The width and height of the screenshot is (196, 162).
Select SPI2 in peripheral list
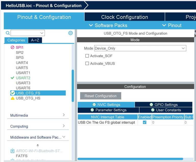tap(20, 53)
